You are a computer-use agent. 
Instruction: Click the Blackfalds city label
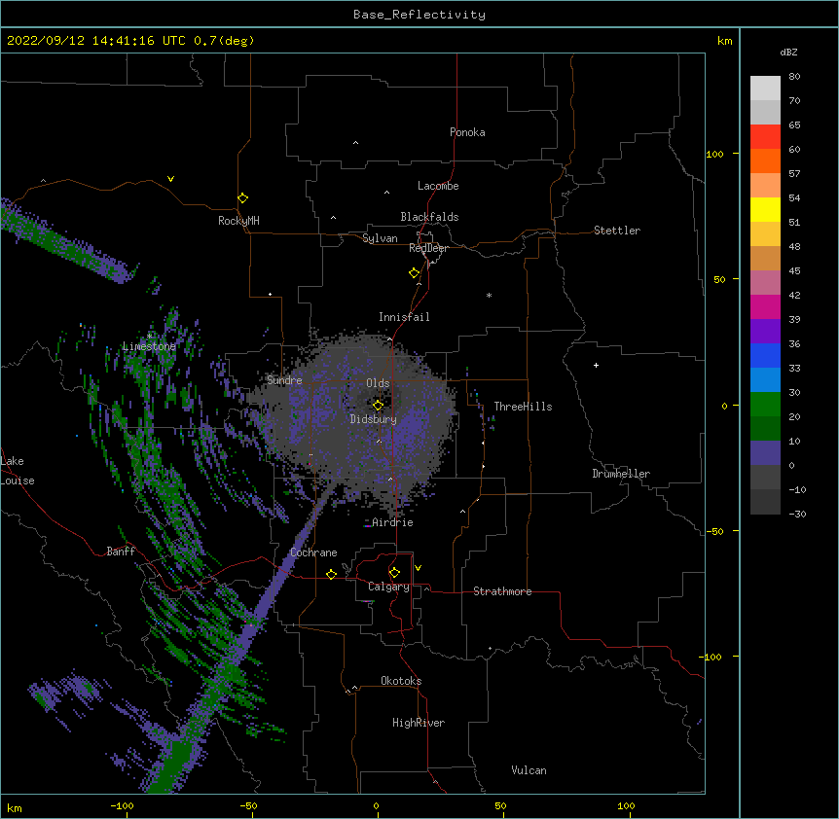point(429,217)
